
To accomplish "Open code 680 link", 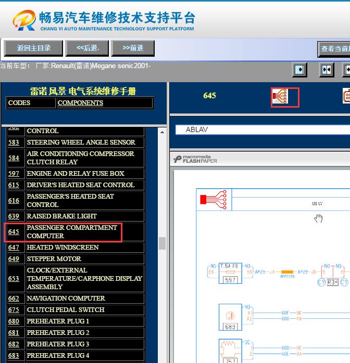I will point(14,321).
